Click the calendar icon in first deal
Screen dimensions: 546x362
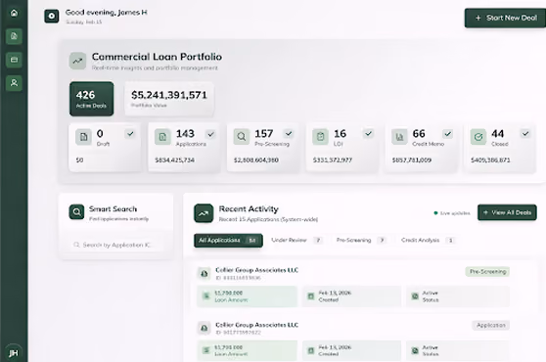[311, 296]
